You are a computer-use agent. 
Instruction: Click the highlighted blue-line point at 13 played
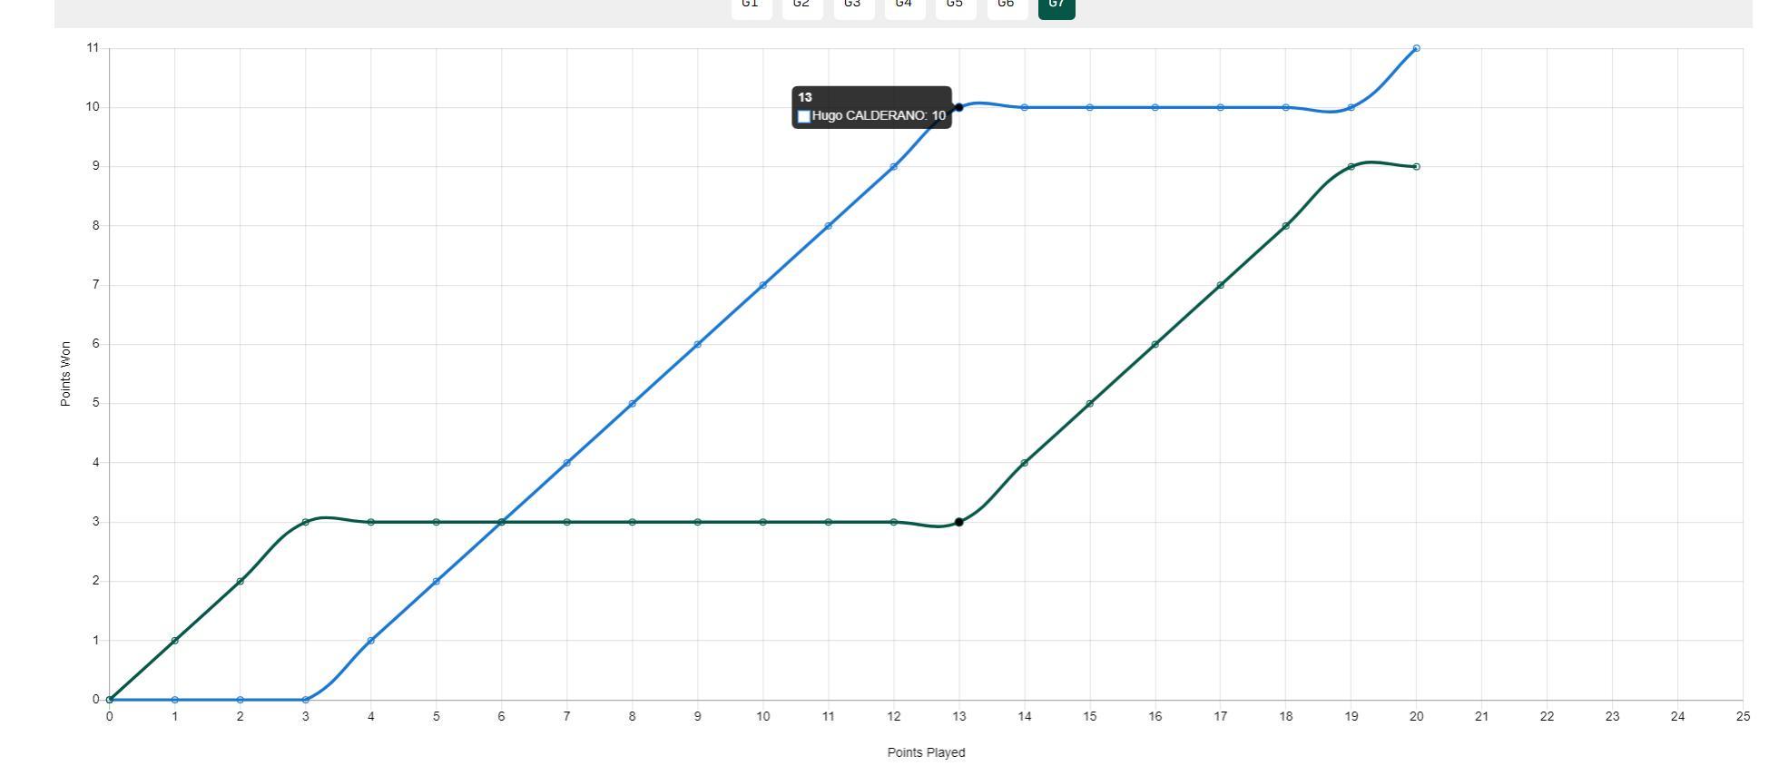coord(958,107)
